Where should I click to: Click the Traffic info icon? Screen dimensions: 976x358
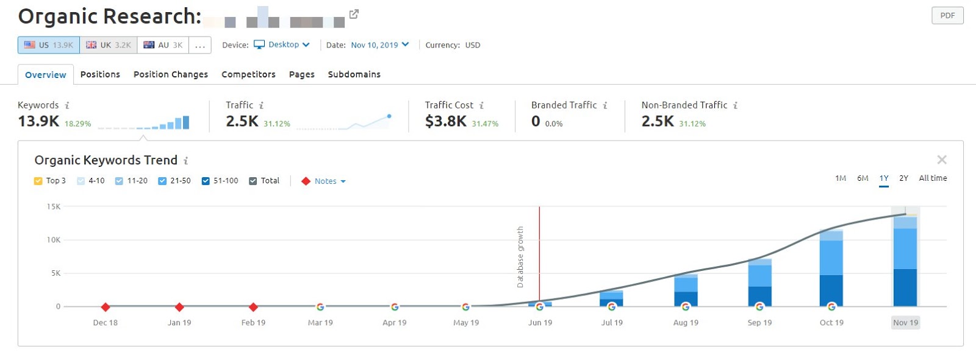(x=261, y=105)
